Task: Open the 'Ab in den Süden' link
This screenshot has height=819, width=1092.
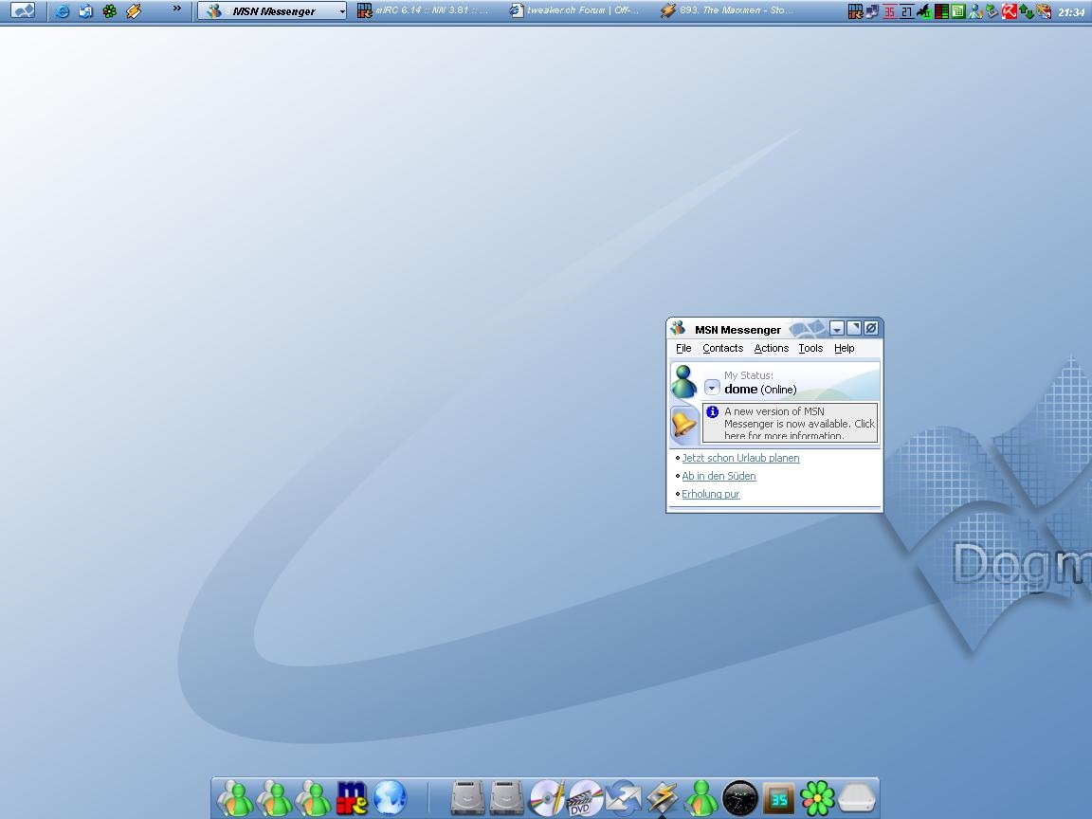Action: [x=719, y=476]
